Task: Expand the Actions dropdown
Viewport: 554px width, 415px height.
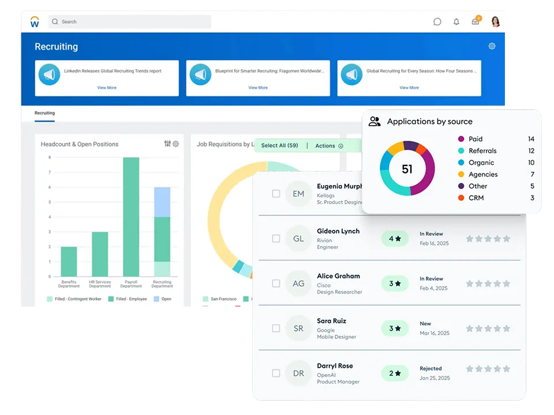Action: pos(329,146)
